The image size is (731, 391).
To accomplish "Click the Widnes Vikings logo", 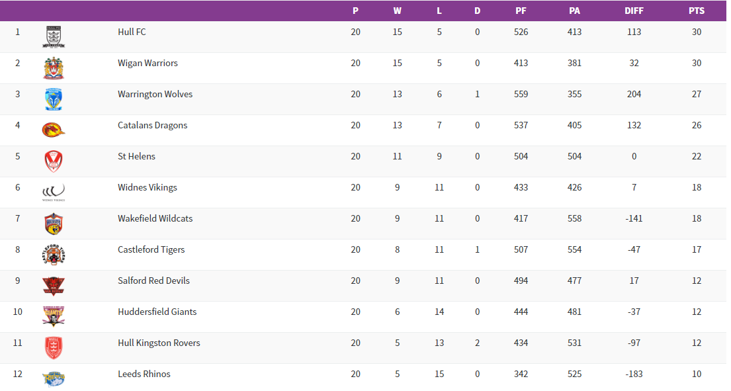I will tap(54, 193).
